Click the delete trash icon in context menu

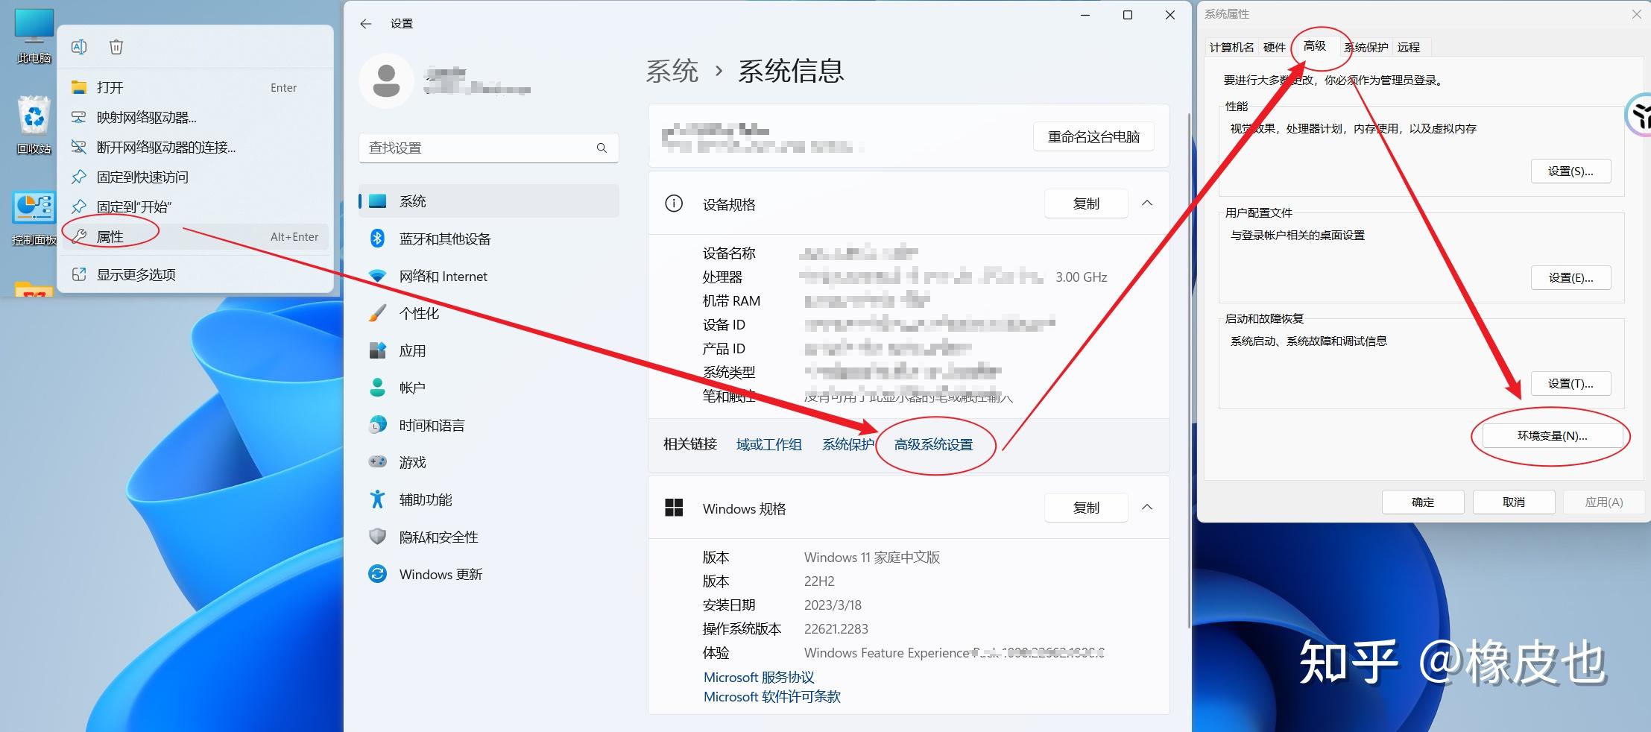116,47
